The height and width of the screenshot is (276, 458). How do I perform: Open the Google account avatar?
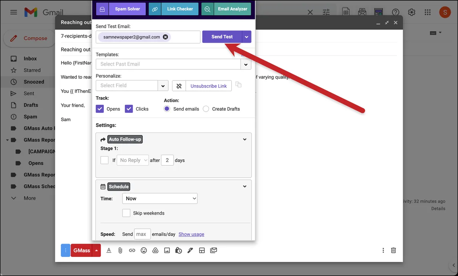pos(445,12)
